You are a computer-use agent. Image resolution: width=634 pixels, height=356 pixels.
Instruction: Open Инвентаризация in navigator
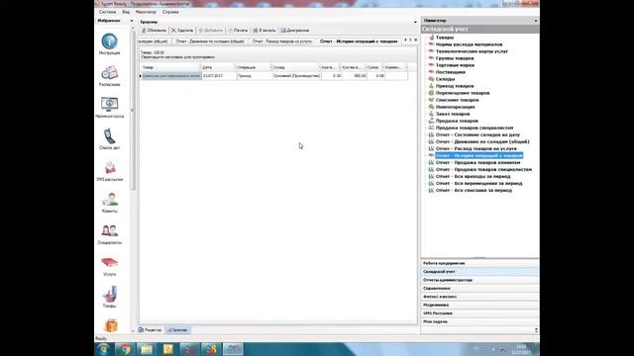[456, 107]
